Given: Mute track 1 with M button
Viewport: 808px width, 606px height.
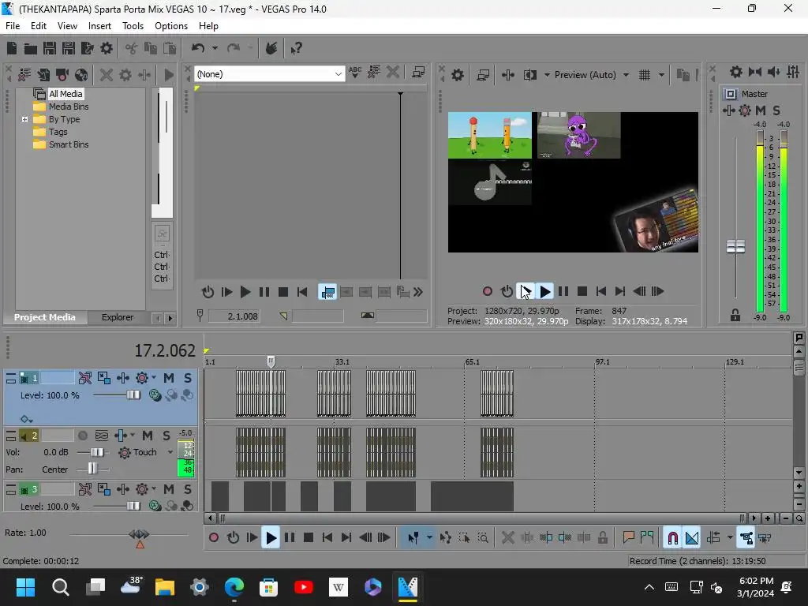Looking at the screenshot, I should click(x=169, y=378).
